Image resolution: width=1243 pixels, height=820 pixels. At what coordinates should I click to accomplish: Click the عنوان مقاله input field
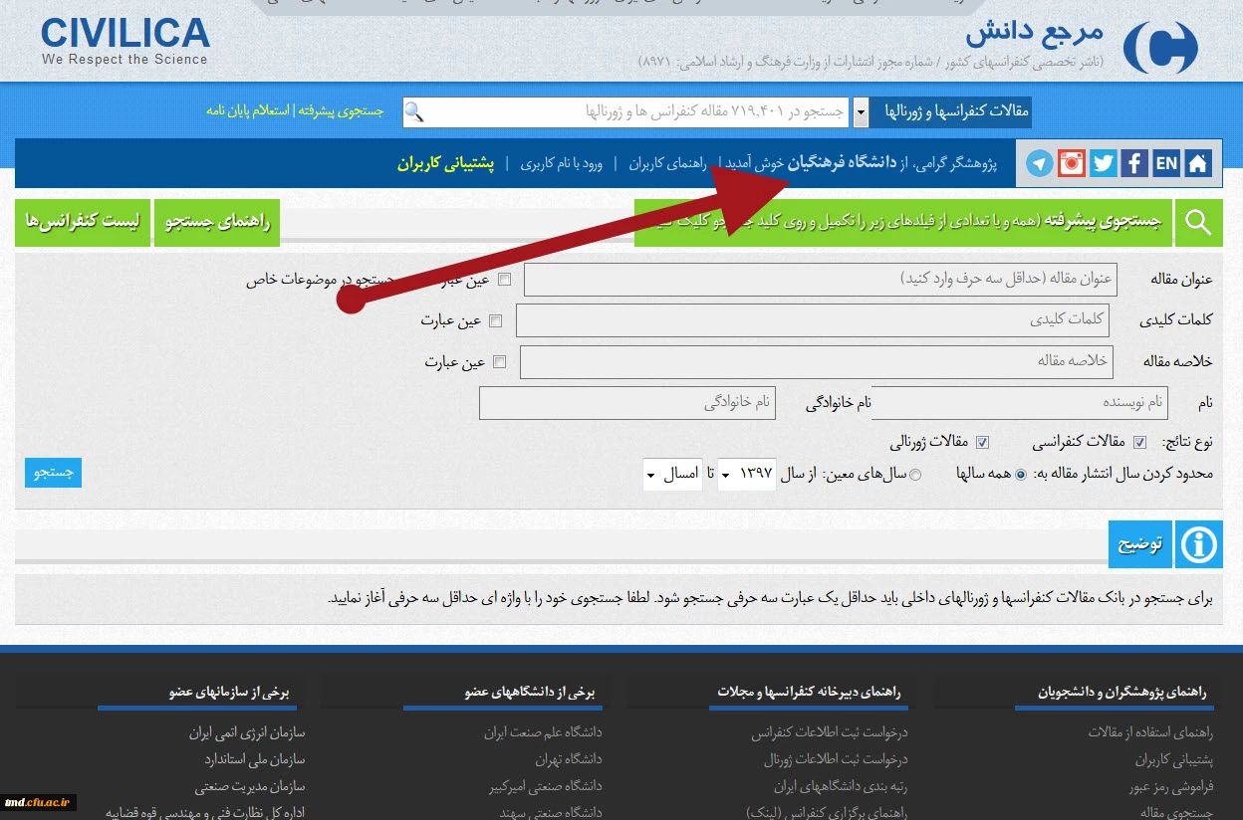click(820, 280)
